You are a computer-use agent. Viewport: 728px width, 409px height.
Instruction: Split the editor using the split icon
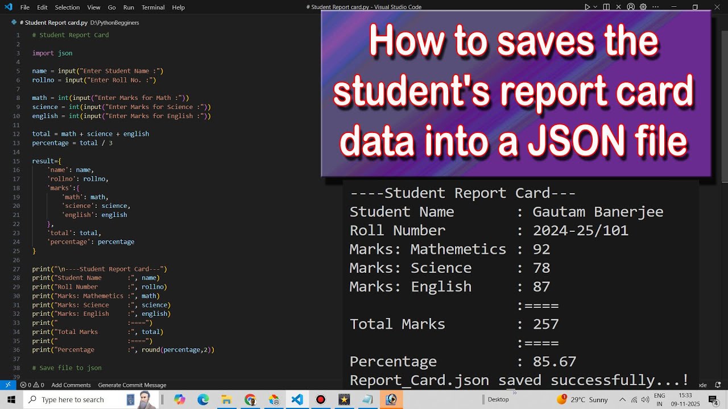pos(606,7)
